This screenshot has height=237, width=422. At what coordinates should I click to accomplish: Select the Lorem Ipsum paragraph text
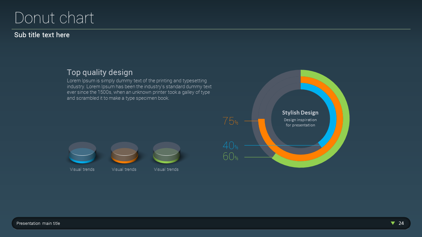[138, 90]
